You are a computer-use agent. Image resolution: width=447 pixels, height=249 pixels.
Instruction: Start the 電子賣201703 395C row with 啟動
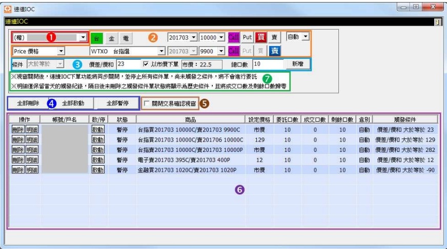click(98, 160)
